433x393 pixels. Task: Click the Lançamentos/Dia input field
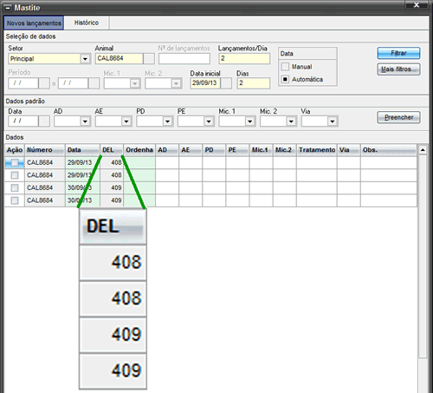[x=244, y=58]
